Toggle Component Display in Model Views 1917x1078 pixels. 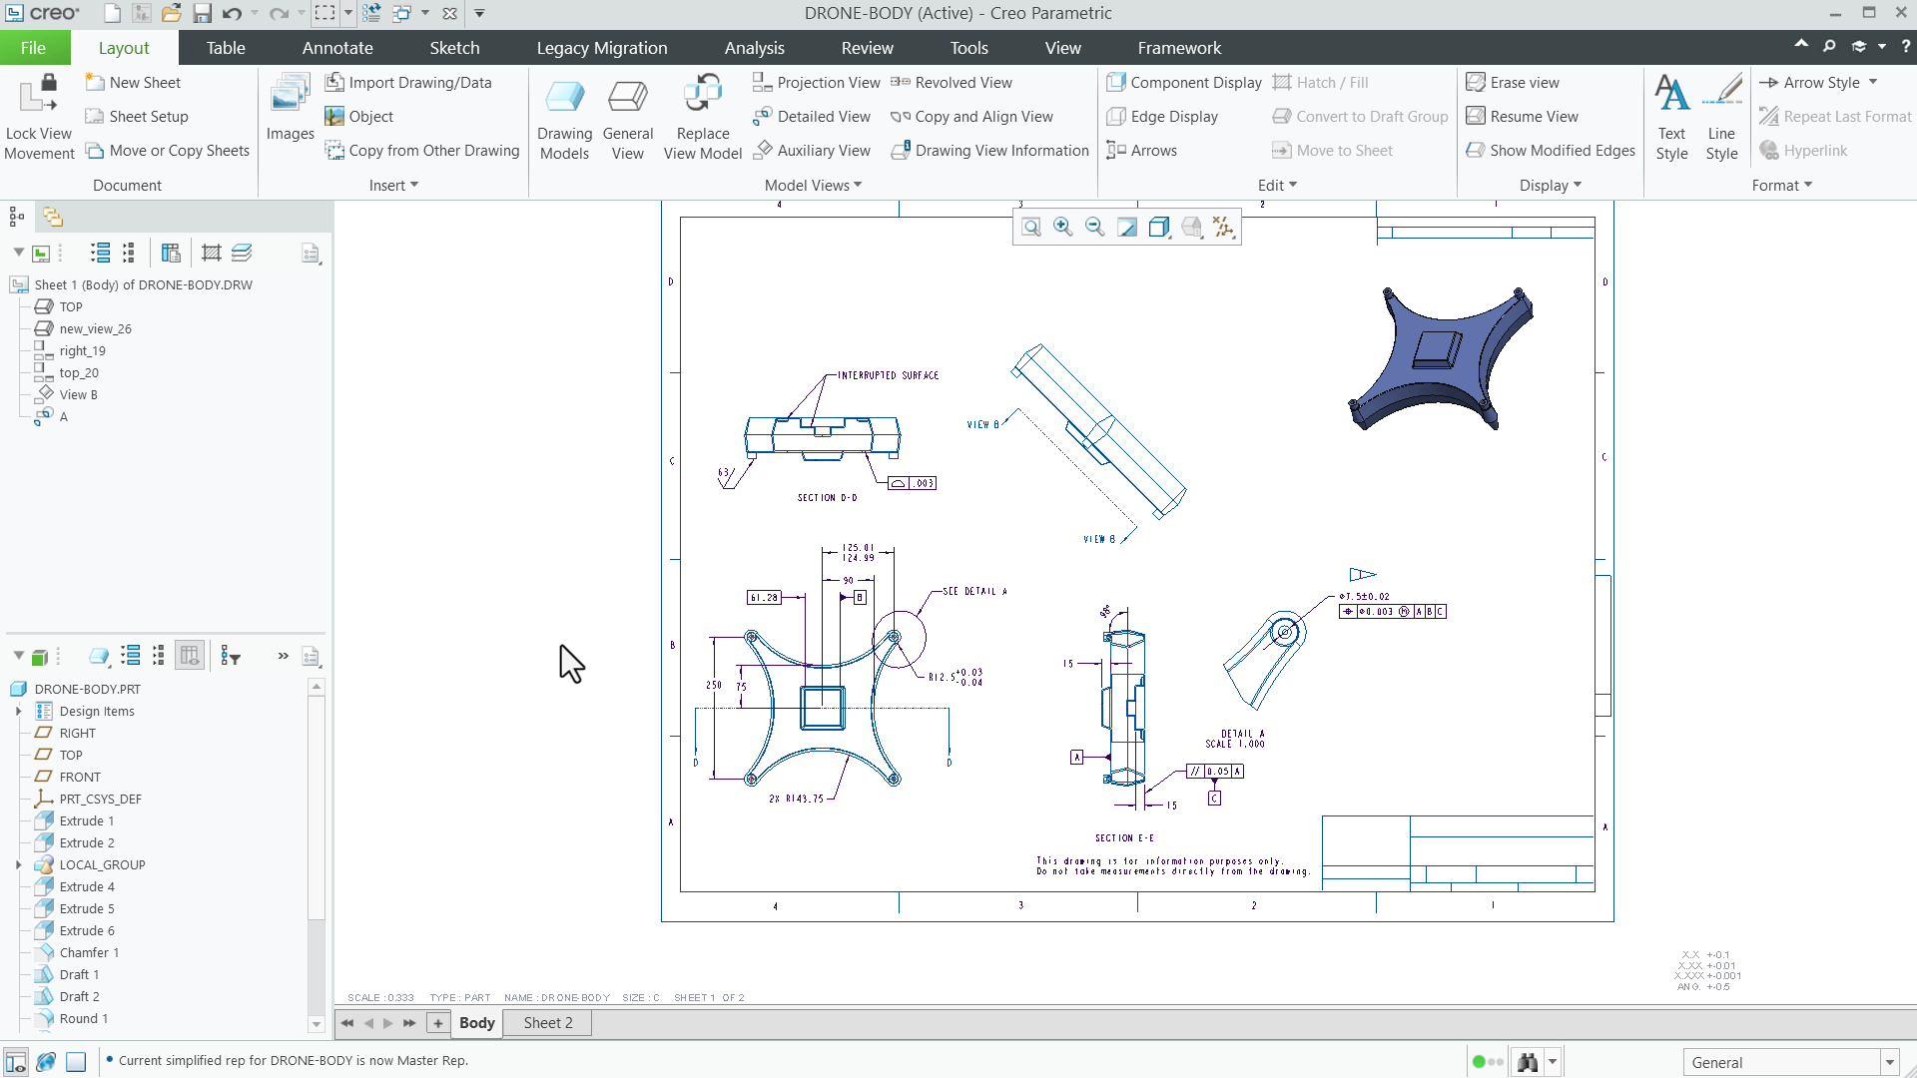1183,82
